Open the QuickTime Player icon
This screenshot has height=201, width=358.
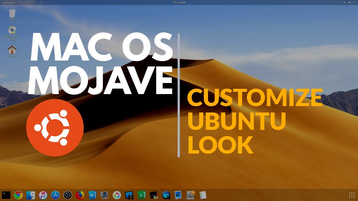coord(166,195)
